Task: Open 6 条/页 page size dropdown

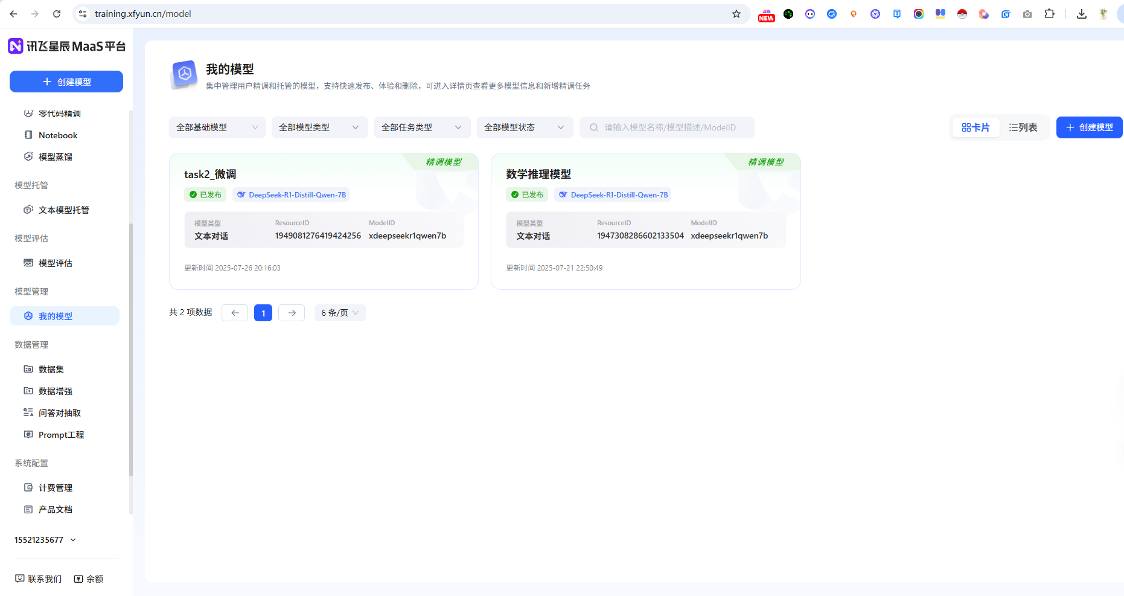Action: pyautogui.click(x=340, y=313)
